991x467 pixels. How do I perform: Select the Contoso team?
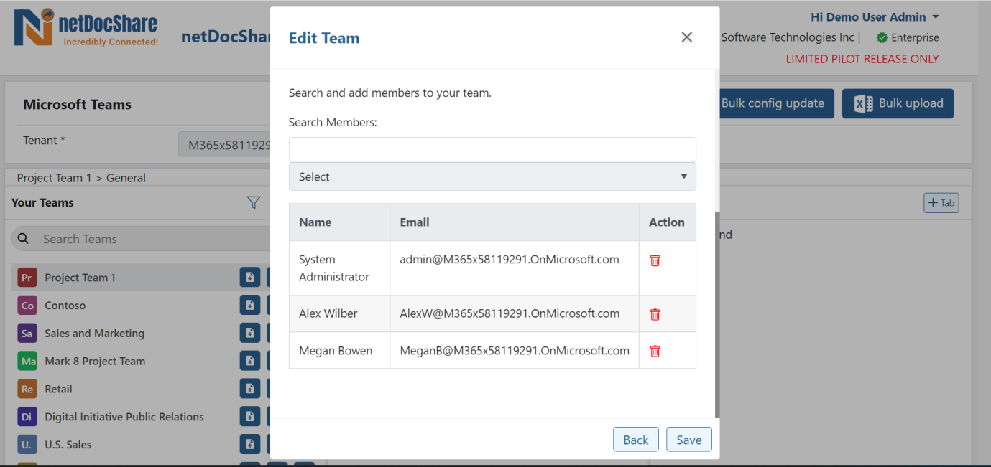pyautogui.click(x=65, y=306)
